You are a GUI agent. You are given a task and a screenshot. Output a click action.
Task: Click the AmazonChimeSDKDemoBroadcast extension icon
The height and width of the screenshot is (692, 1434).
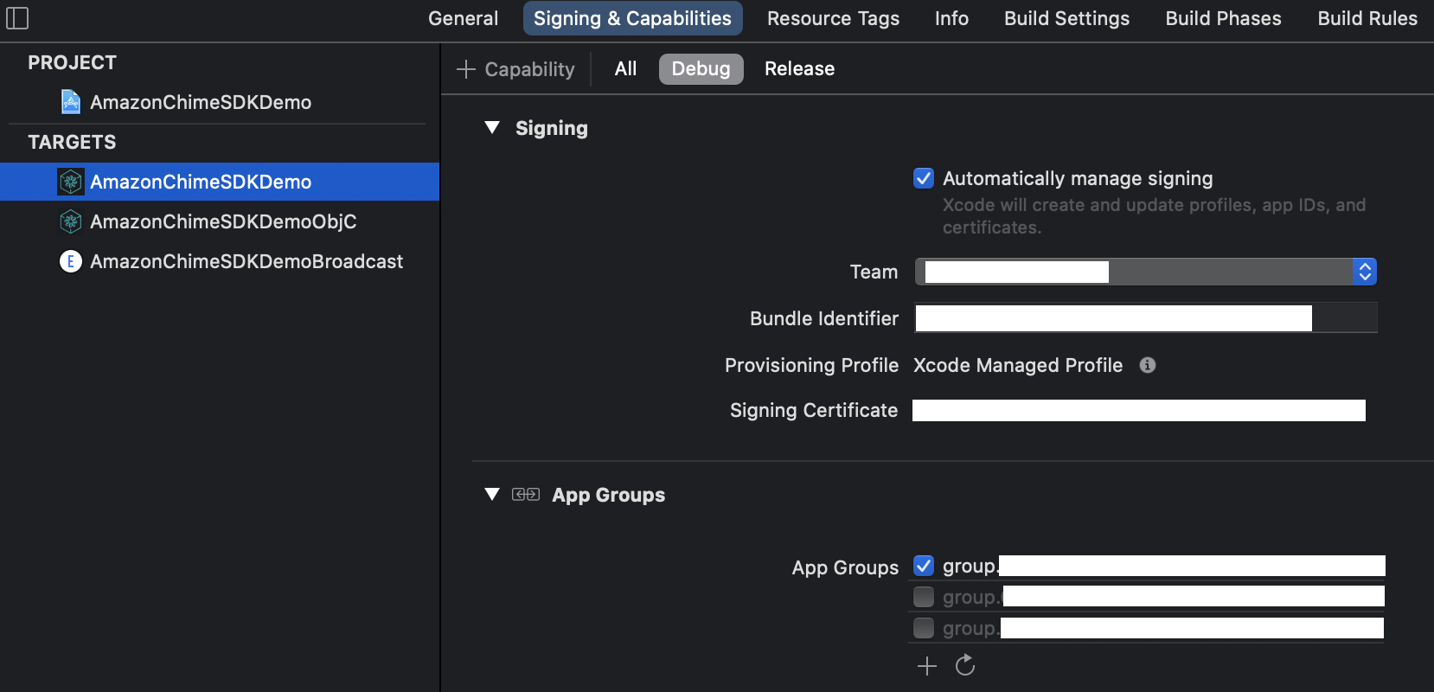pos(71,261)
